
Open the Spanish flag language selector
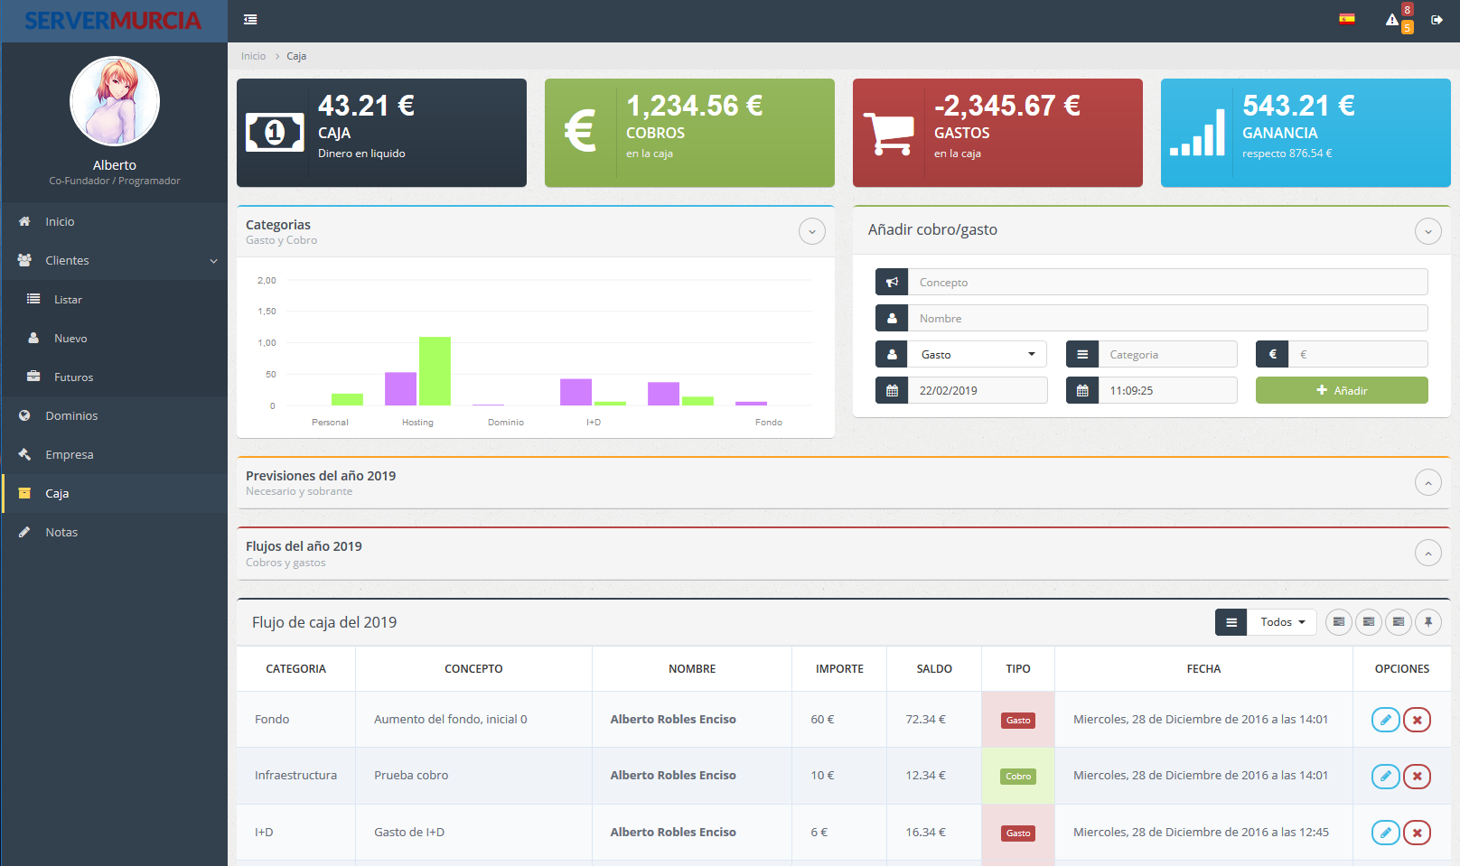point(1346,19)
